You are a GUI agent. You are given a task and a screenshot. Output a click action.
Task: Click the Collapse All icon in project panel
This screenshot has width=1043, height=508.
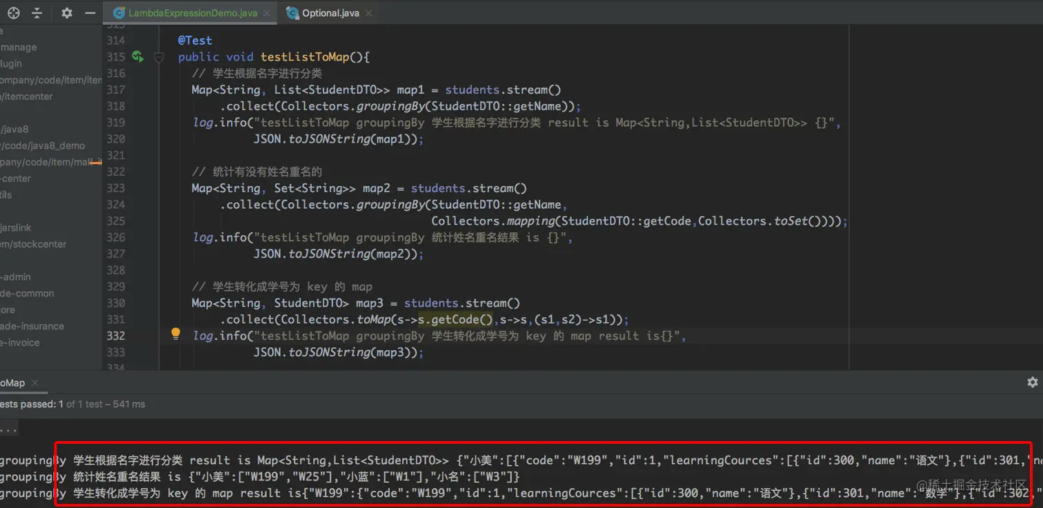[x=37, y=13]
